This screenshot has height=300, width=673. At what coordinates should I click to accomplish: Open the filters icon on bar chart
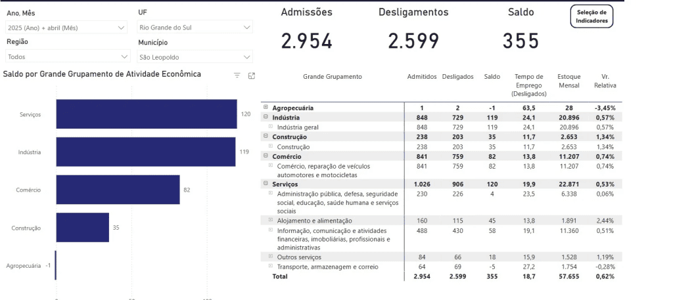[237, 76]
